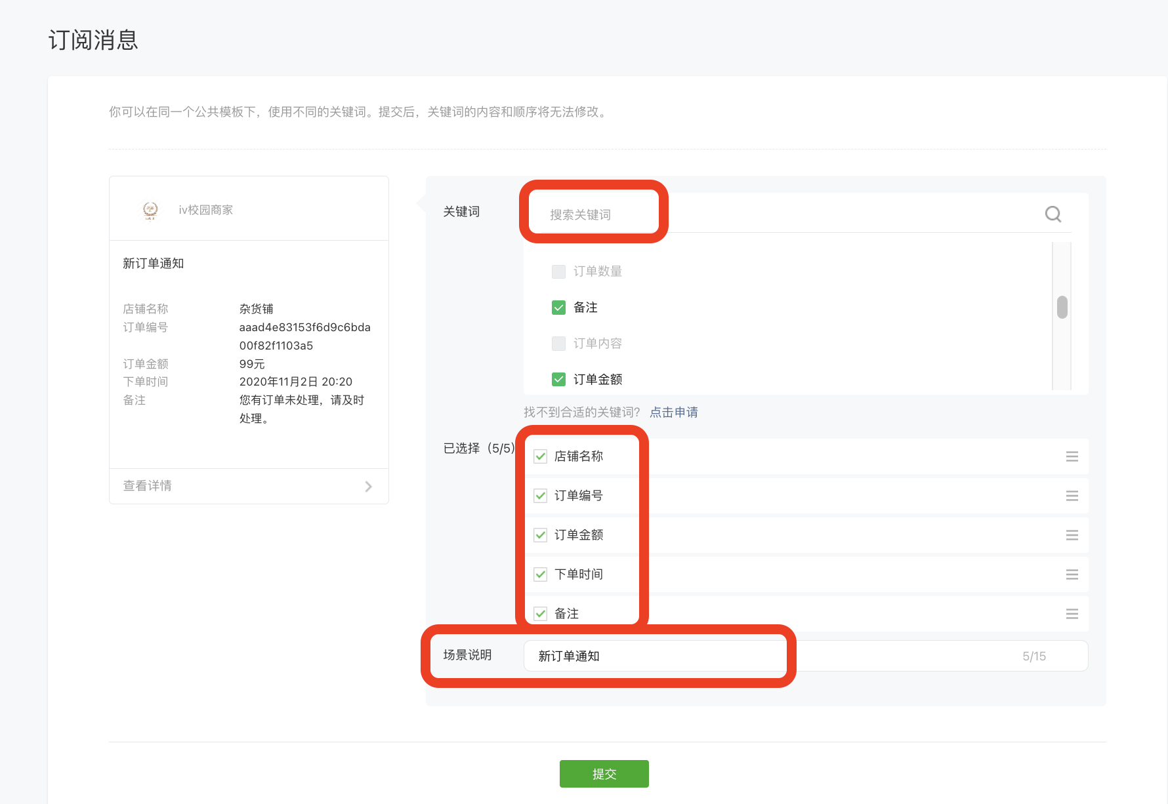This screenshot has width=1168, height=804.
Task: Click drag handle for 店铺名称 row
Action: tap(1072, 456)
